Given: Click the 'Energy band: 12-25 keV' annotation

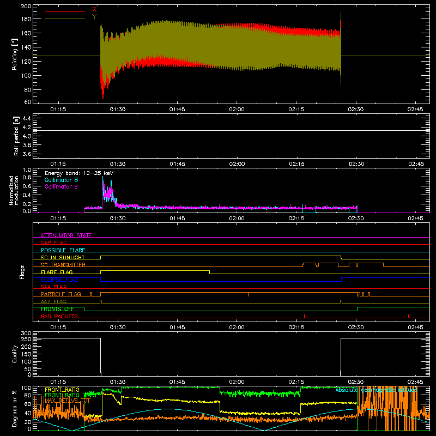Looking at the screenshot, I should click(79, 173).
